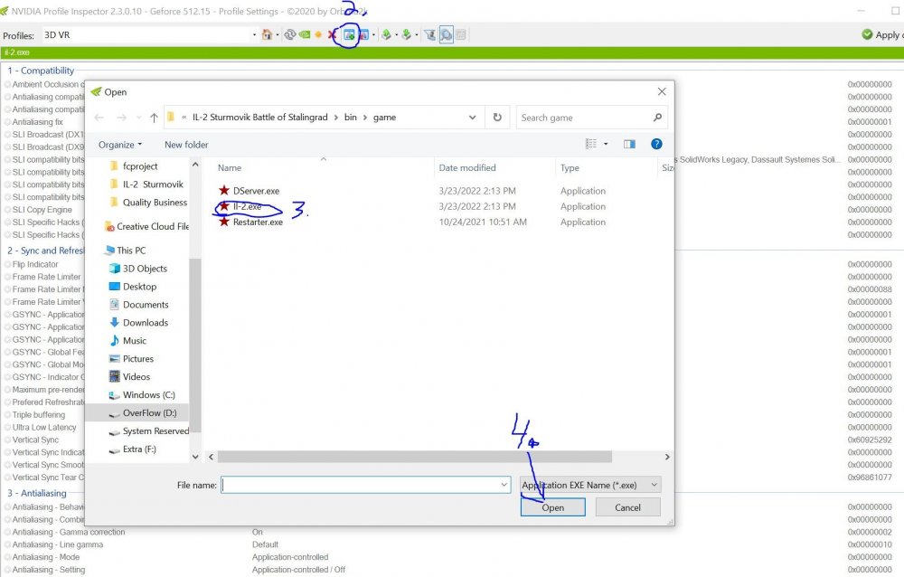Go to the global profile home icon

[x=267, y=34]
